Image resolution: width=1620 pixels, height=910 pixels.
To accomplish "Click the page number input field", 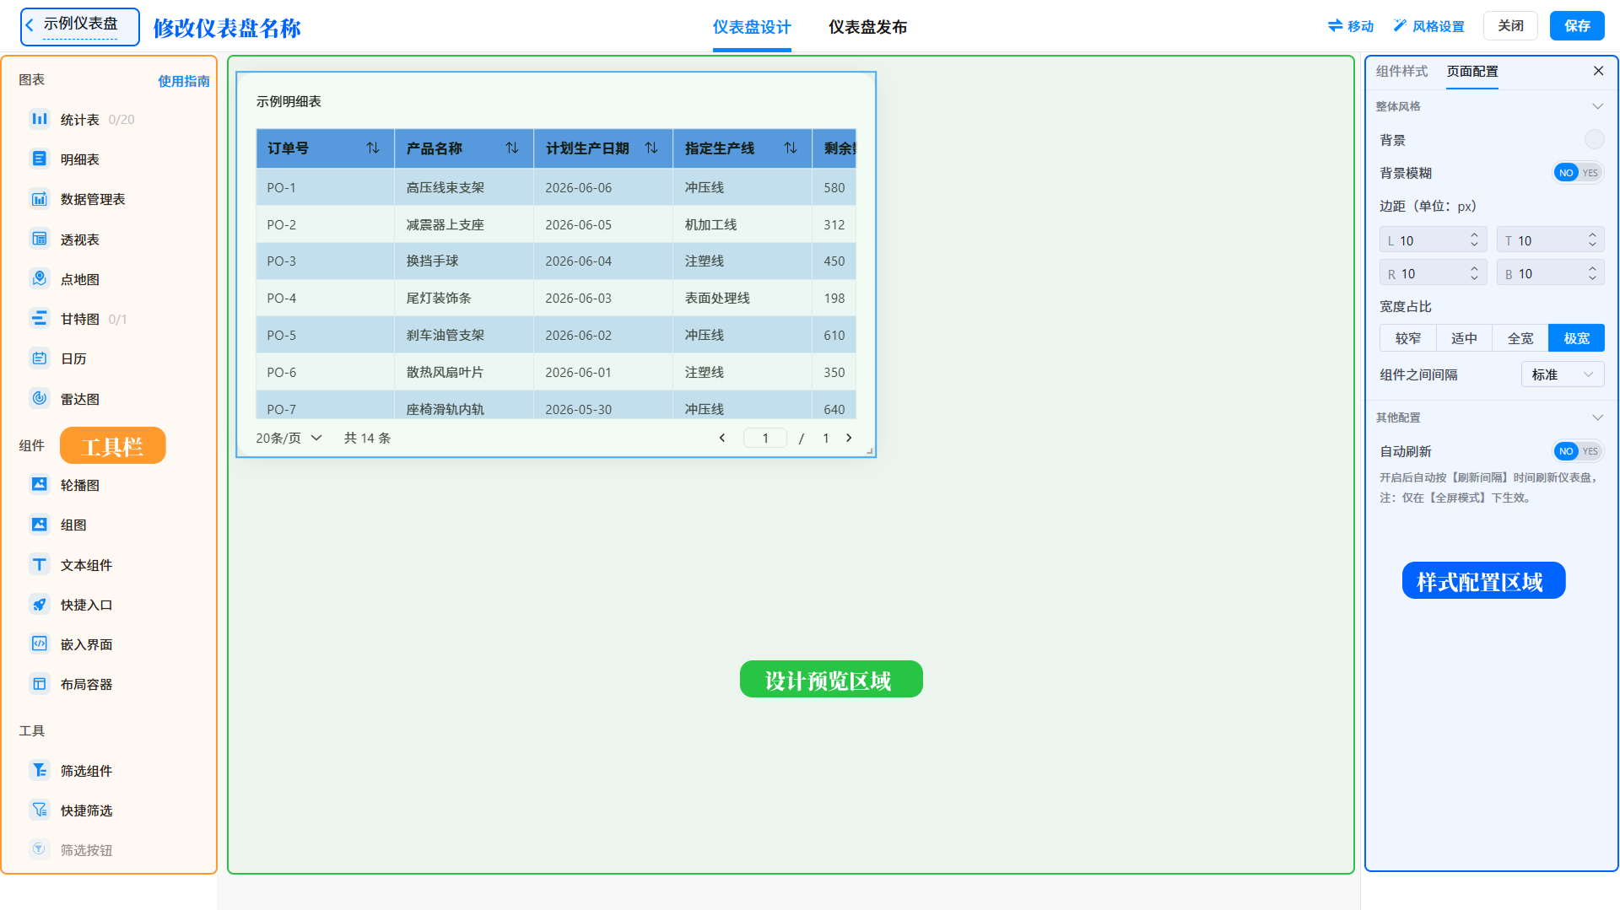I will click(x=764, y=438).
